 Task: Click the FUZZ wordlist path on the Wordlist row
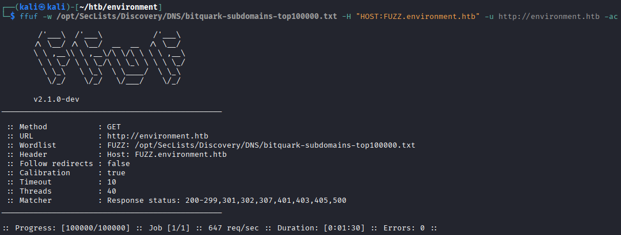(261, 145)
